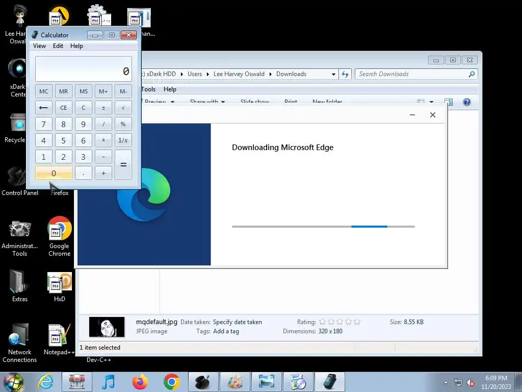Click the taskbar clock showing 6:09 PM
Viewport: 522px width, 392px height.
pos(496,382)
